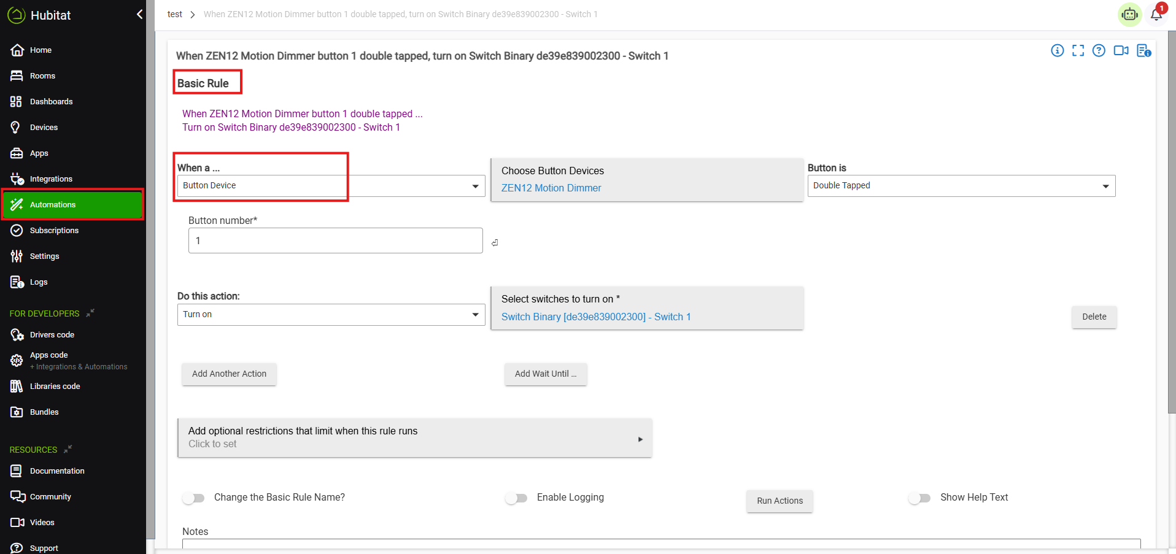The image size is (1176, 554).
Task: Click the Rooms bed icon
Action: pos(17,75)
